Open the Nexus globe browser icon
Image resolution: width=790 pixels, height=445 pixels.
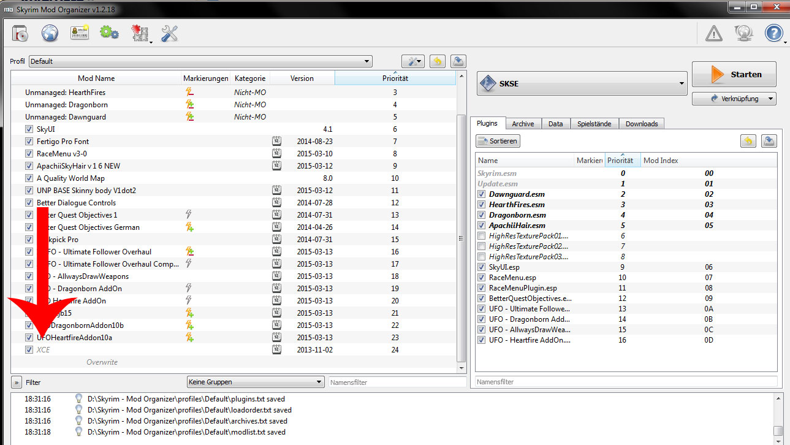pyautogui.click(x=50, y=34)
